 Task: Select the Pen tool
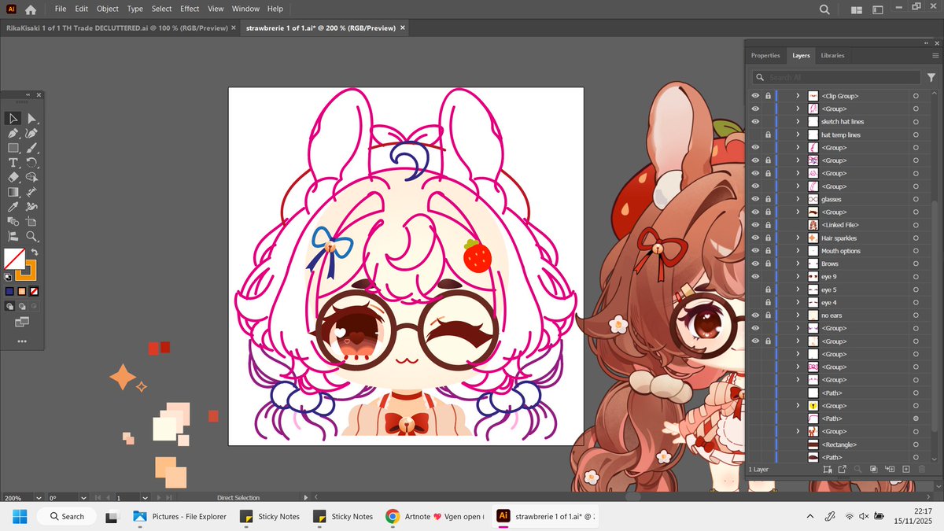[x=13, y=134]
